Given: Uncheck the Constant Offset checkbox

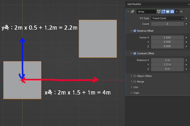Looking at the screenshot, I should [x=135, y=53].
